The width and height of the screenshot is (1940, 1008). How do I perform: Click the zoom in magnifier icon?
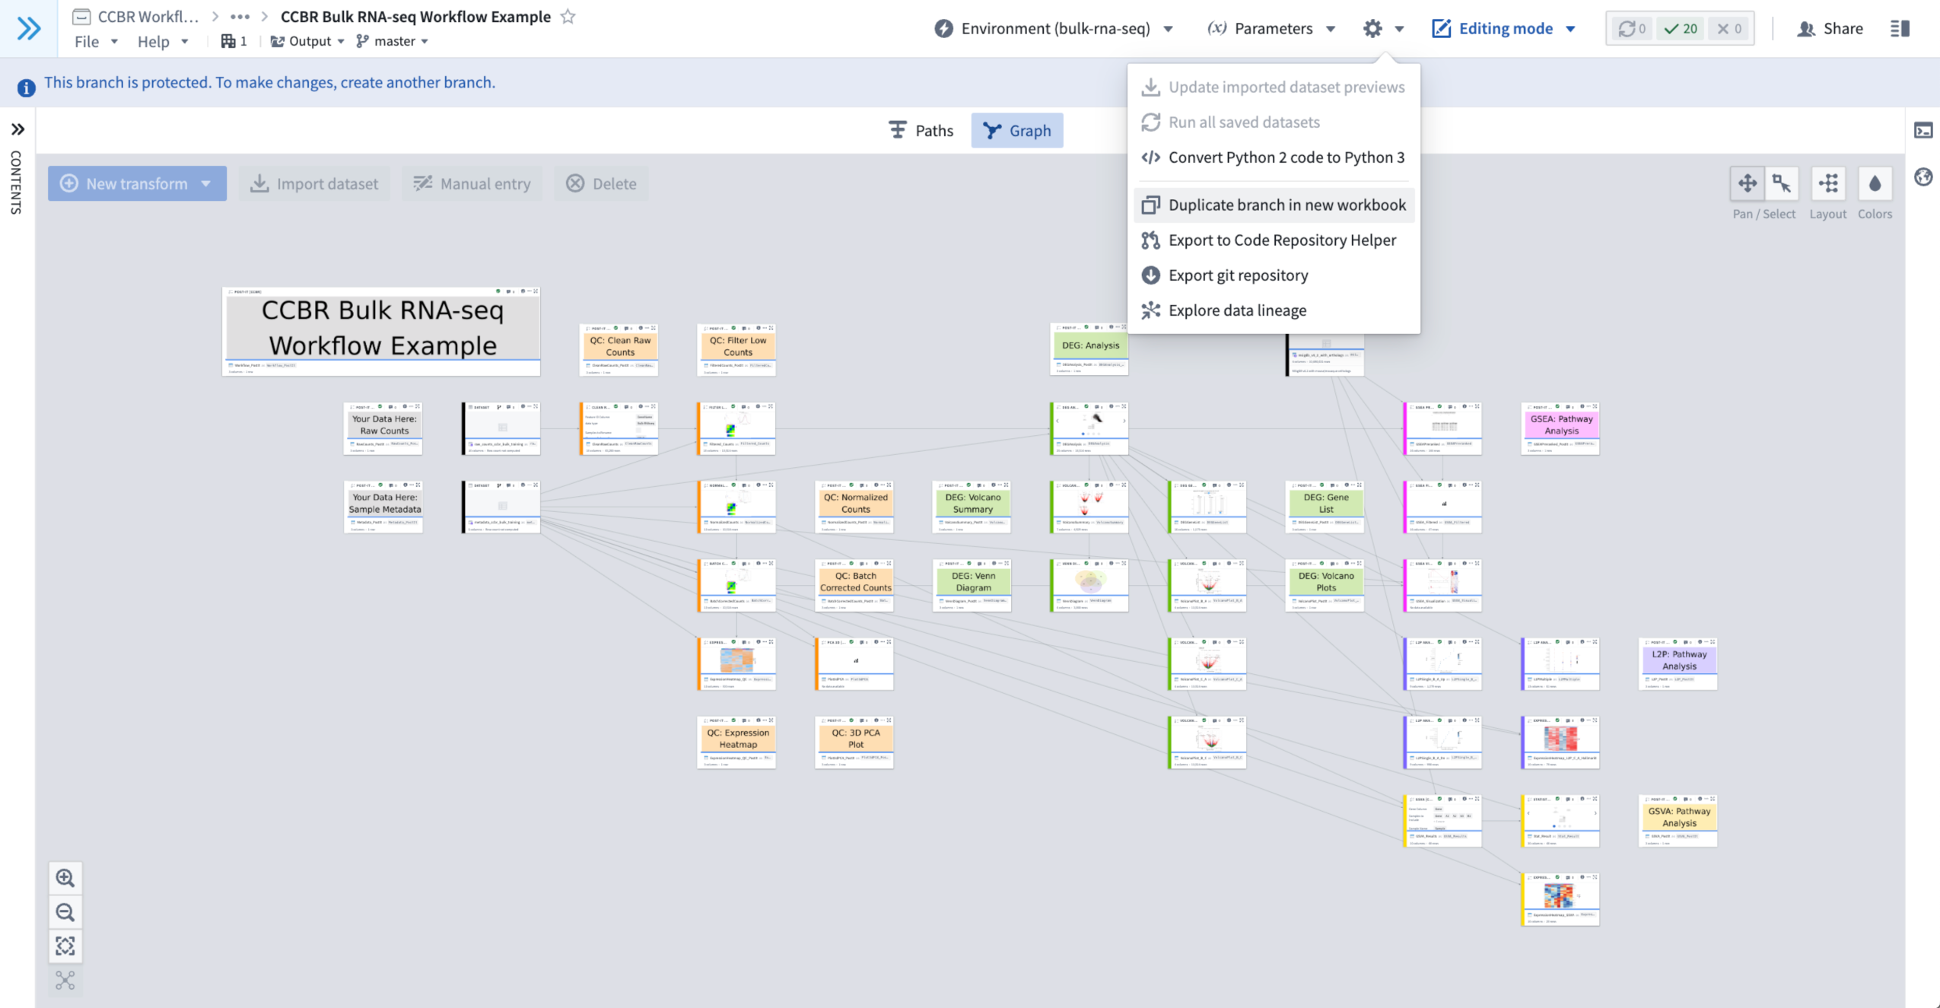click(65, 878)
